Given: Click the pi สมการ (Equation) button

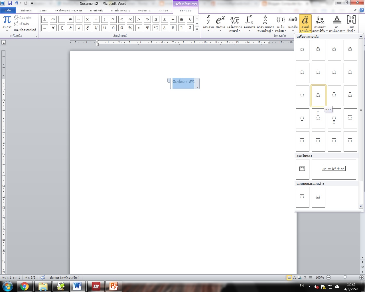Looking at the screenshot, I should [x=7, y=24].
